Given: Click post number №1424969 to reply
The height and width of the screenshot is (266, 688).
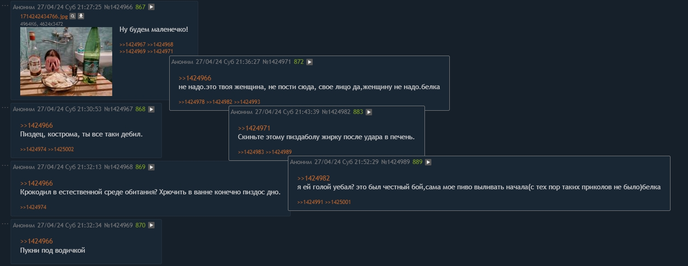Looking at the screenshot, I should point(118,226).
